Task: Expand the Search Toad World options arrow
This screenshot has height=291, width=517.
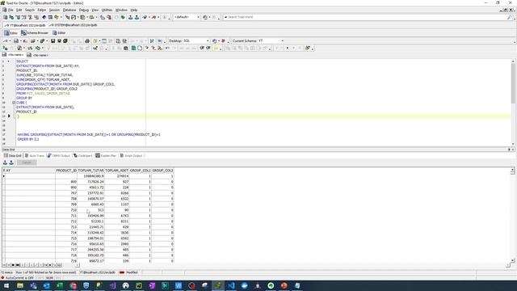Action: pos(226,17)
